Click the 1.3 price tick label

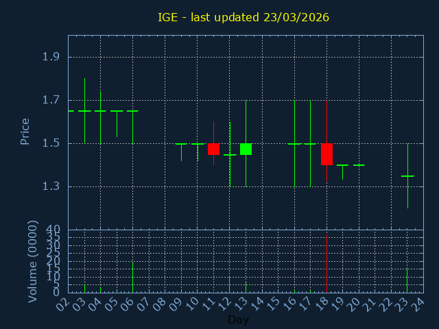(x=51, y=186)
